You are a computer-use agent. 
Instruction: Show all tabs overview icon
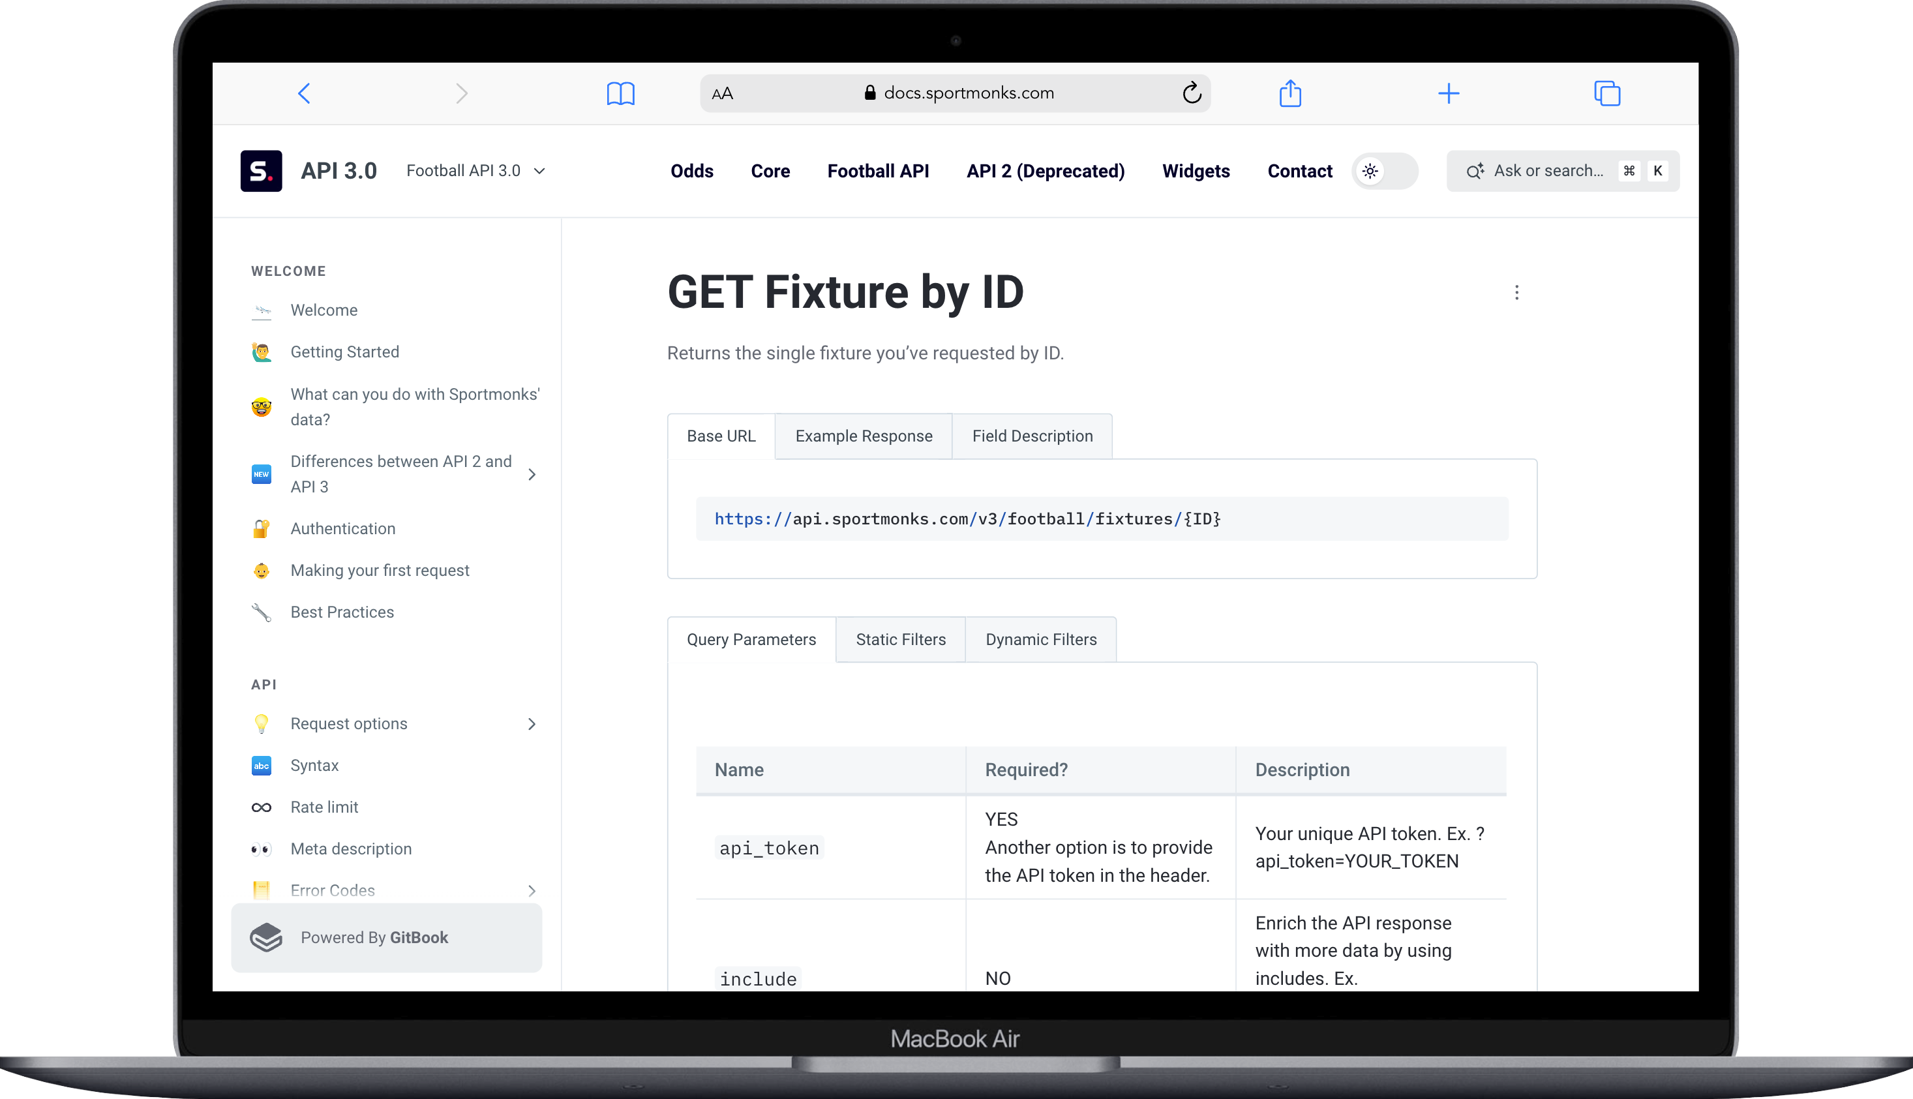[x=1606, y=94]
